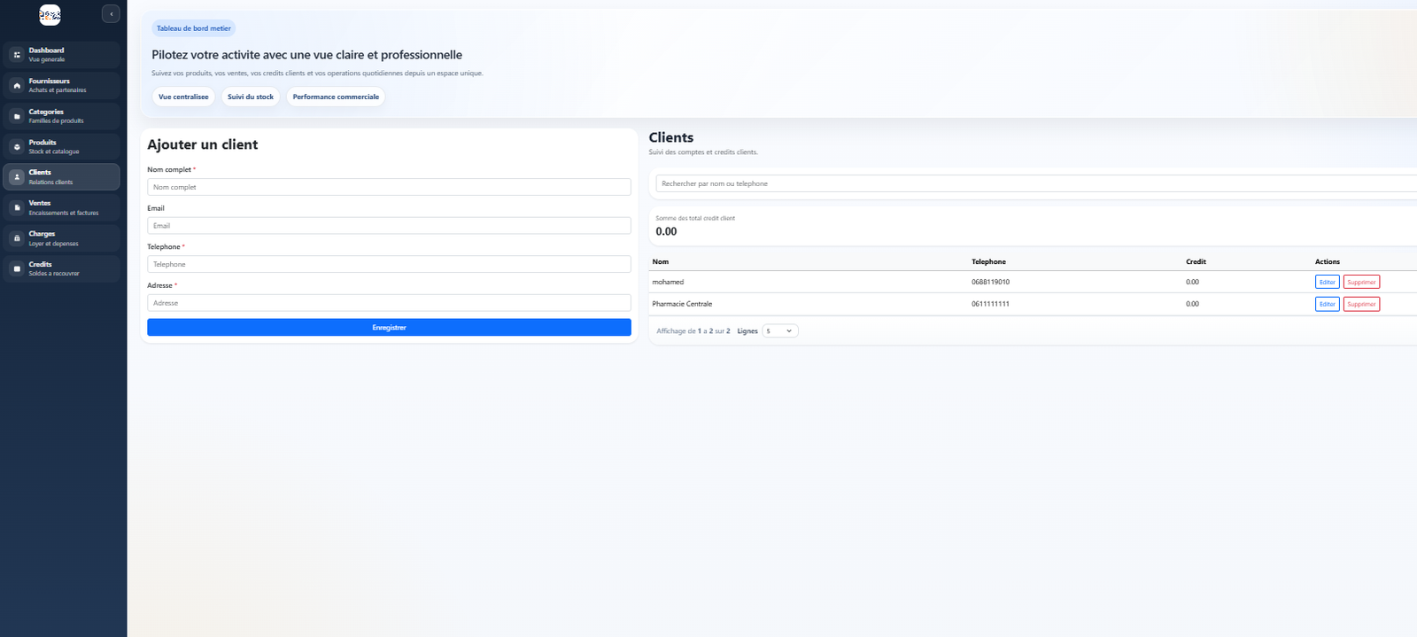Click the Credits card icon
Screen dimensions: 1417x637
(x=17, y=268)
